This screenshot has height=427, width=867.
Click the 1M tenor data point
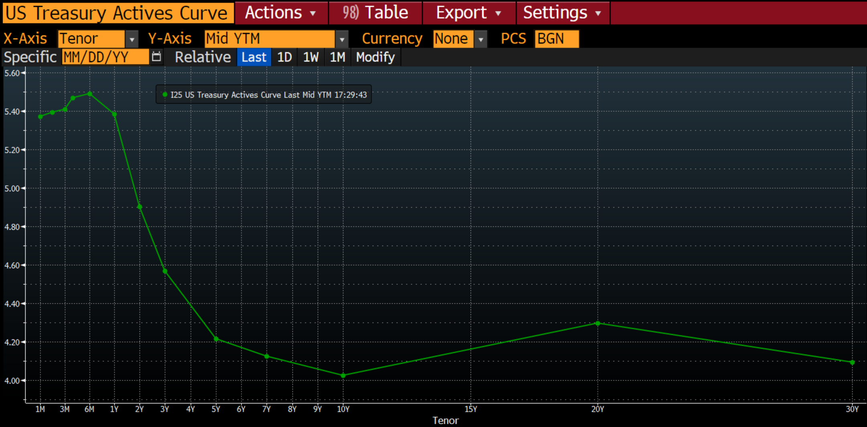click(41, 117)
